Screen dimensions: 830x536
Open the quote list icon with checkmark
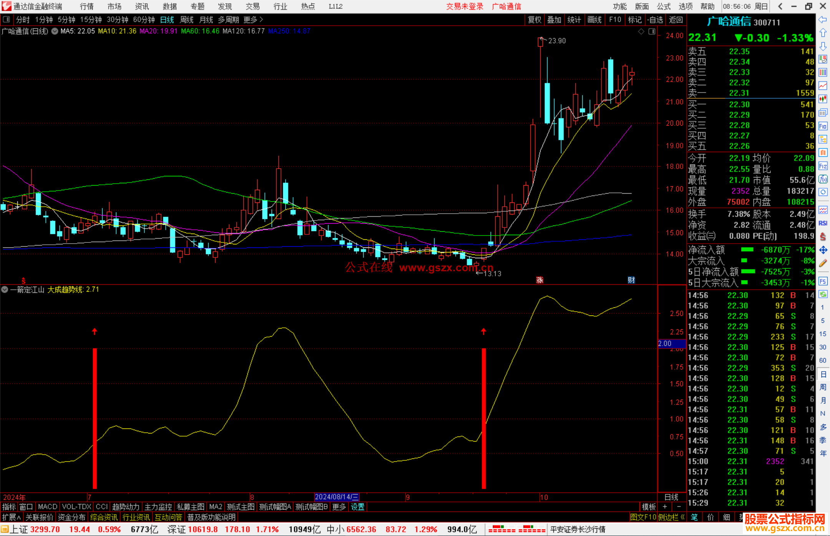[x=823, y=59]
